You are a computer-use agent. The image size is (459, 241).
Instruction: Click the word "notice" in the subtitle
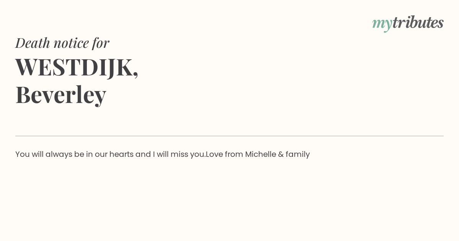pyautogui.click(x=71, y=43)
